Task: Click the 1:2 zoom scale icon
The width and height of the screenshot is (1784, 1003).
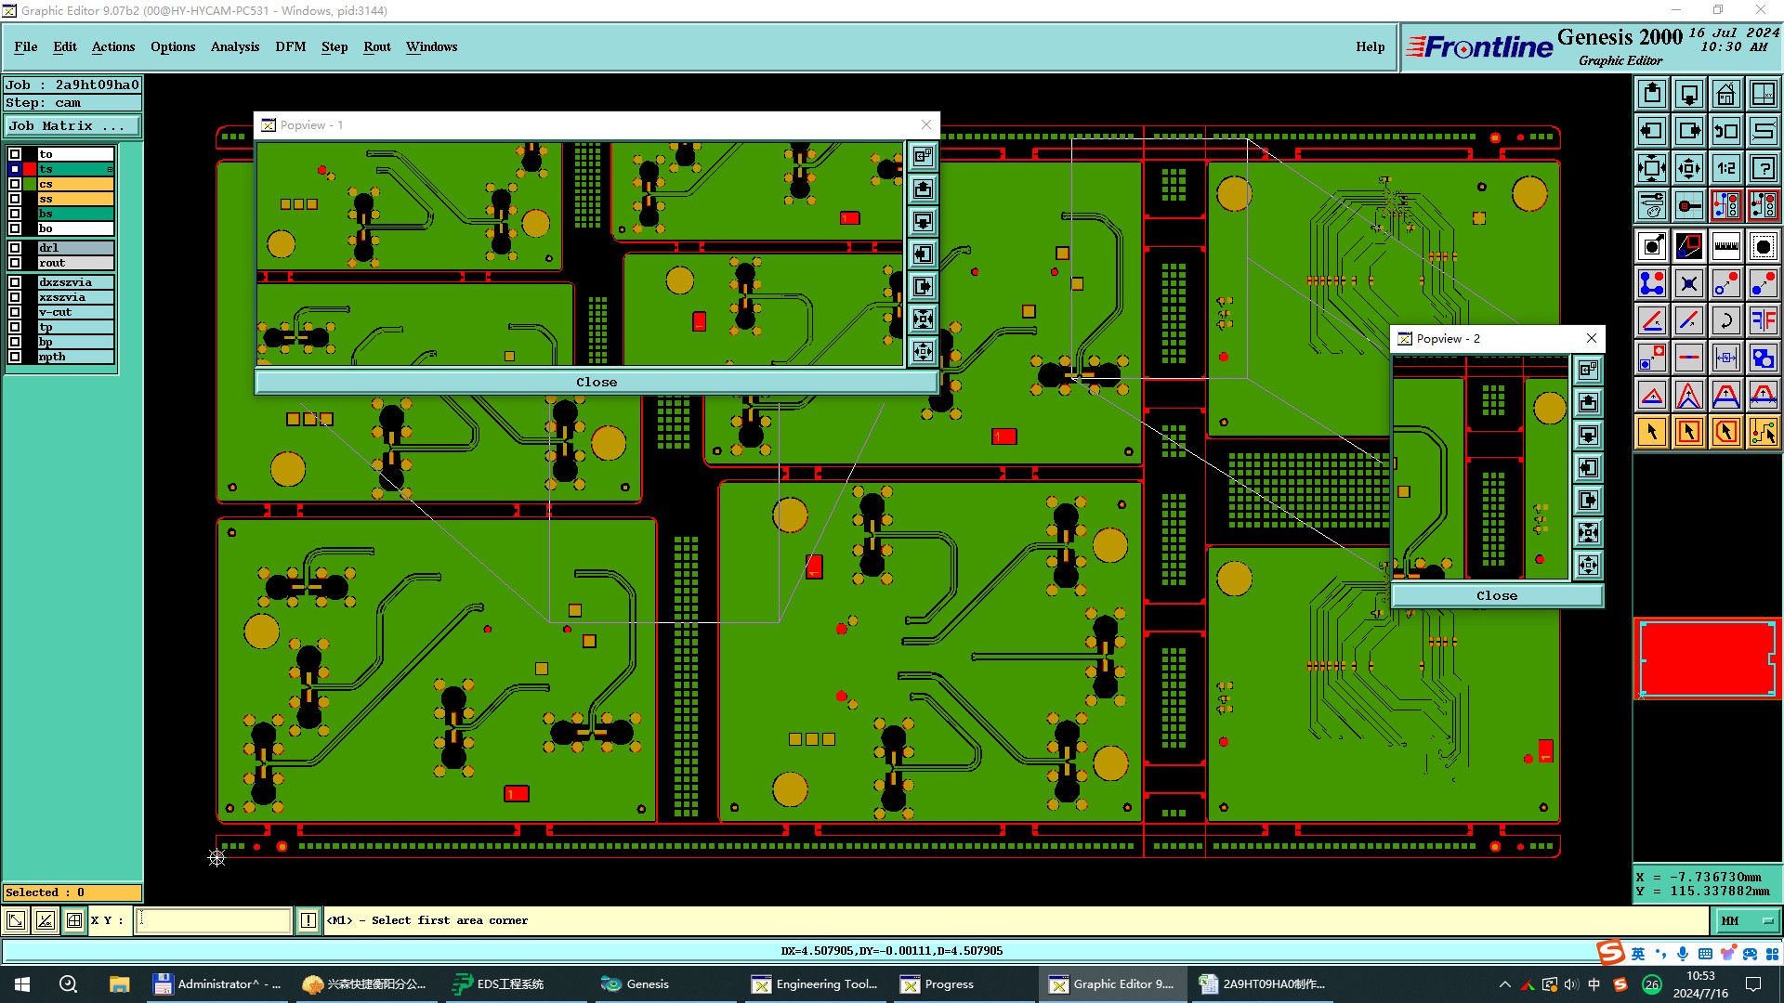Action: coord(1725,168)
